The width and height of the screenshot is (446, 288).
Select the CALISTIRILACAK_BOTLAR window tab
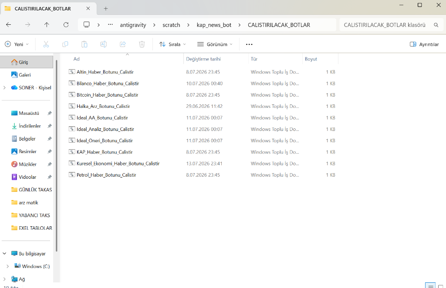[47, 9]
